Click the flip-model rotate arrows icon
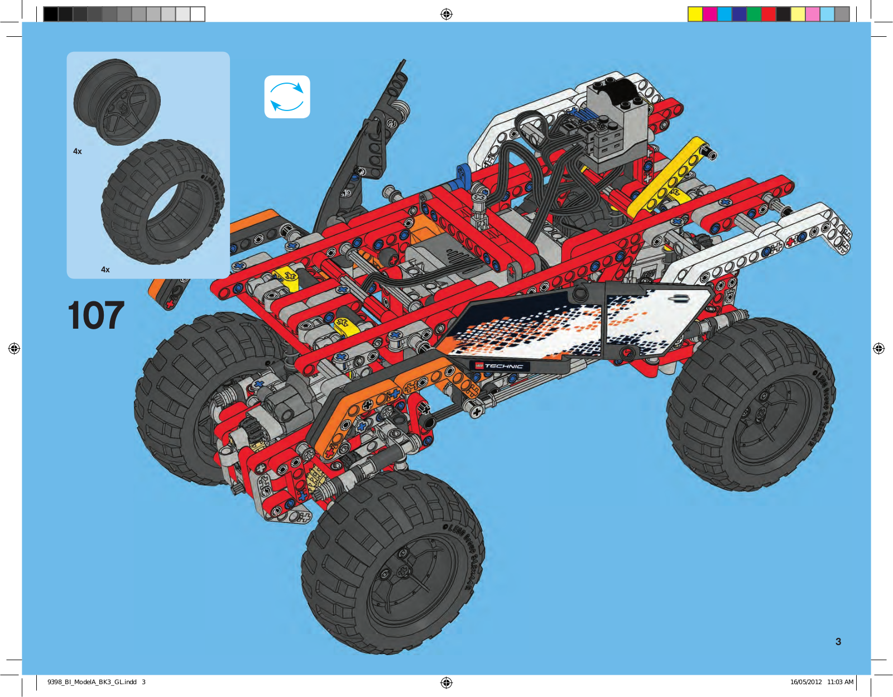The height and width of the screenshot is (697, 893). point(287,97)
